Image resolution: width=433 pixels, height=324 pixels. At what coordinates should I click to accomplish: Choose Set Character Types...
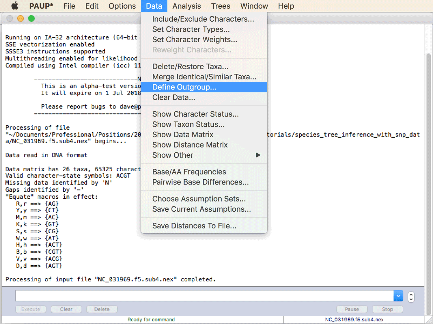pos(204,29)
